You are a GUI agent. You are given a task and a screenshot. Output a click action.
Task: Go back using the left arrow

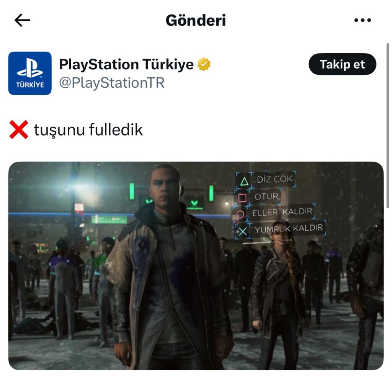[x=22, y=20]
